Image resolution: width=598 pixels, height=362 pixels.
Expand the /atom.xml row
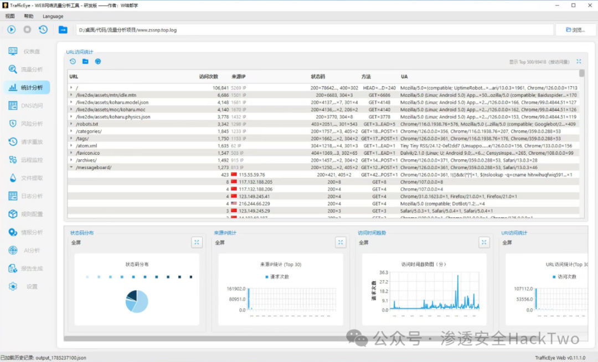(x=71, y=145)
